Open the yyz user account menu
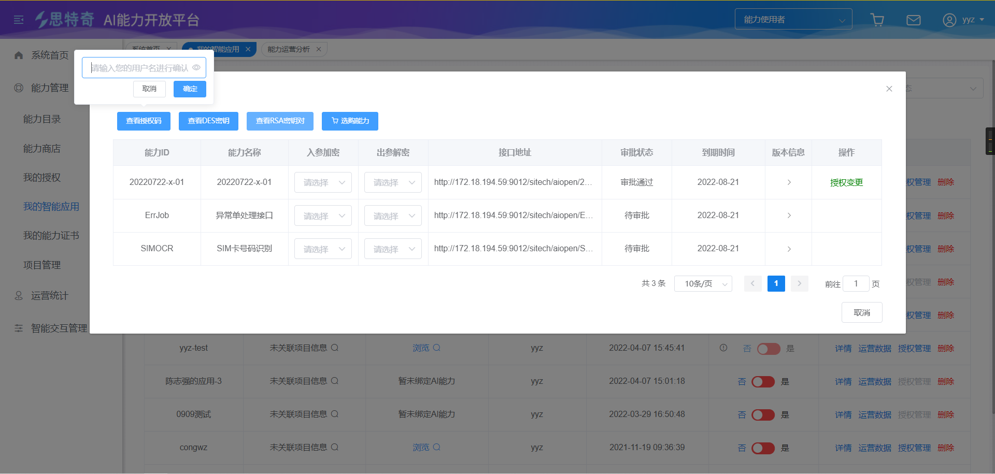This screenshot has height=474, width=995. pos(963,20)
